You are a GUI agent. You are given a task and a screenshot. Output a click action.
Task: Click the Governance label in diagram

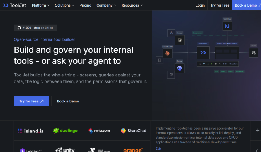point(198,33)
